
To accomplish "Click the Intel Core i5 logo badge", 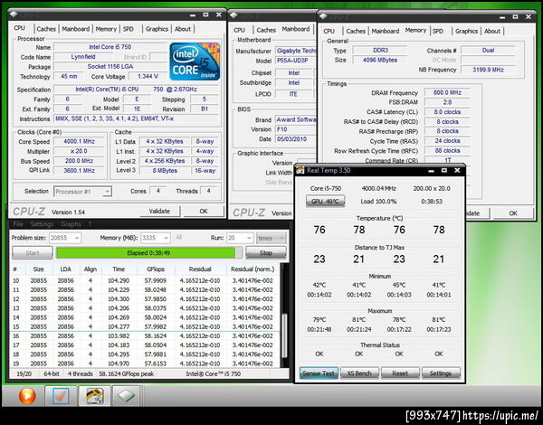I will pyautogui.click(x=195, y=61).
